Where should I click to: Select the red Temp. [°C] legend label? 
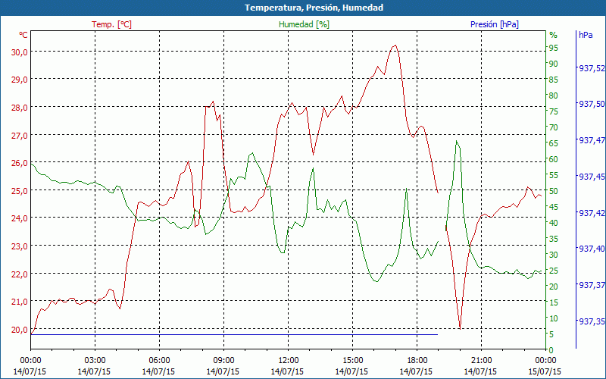pos(111,24)
